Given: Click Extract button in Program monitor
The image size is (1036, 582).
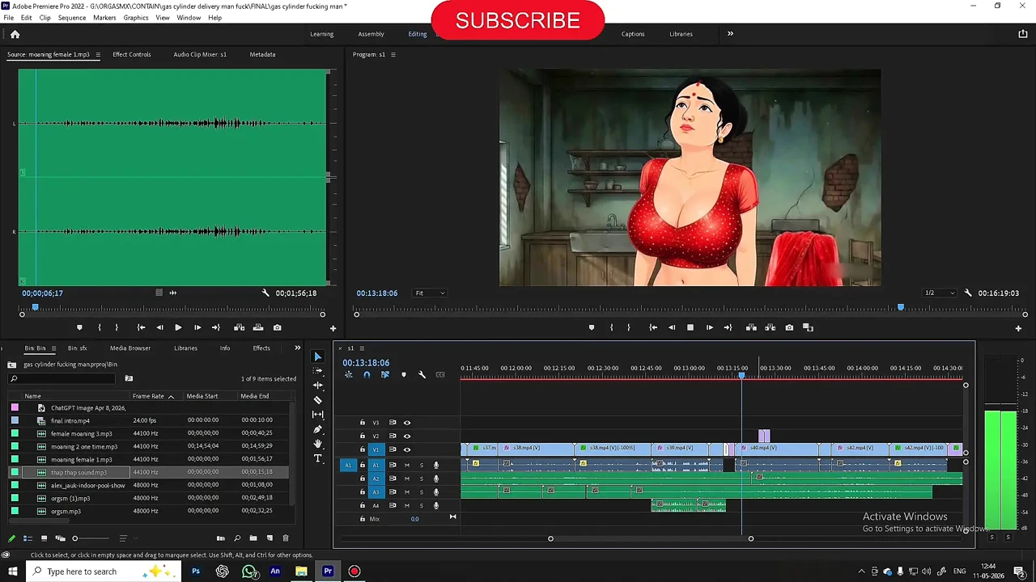Looking at the screenshot, I should coord(770,327).
